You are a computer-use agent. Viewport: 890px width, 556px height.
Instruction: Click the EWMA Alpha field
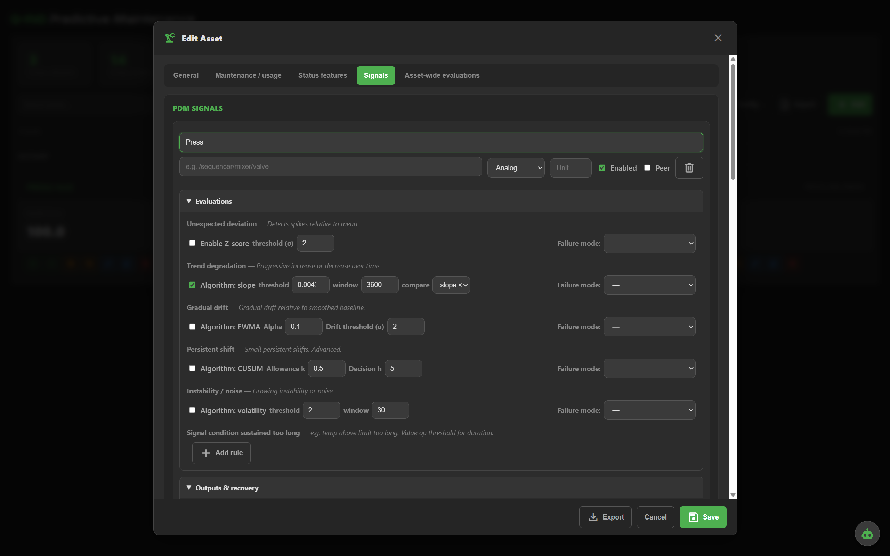(x=304, y=327)
